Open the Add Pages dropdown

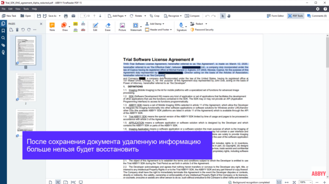point(117,16)
